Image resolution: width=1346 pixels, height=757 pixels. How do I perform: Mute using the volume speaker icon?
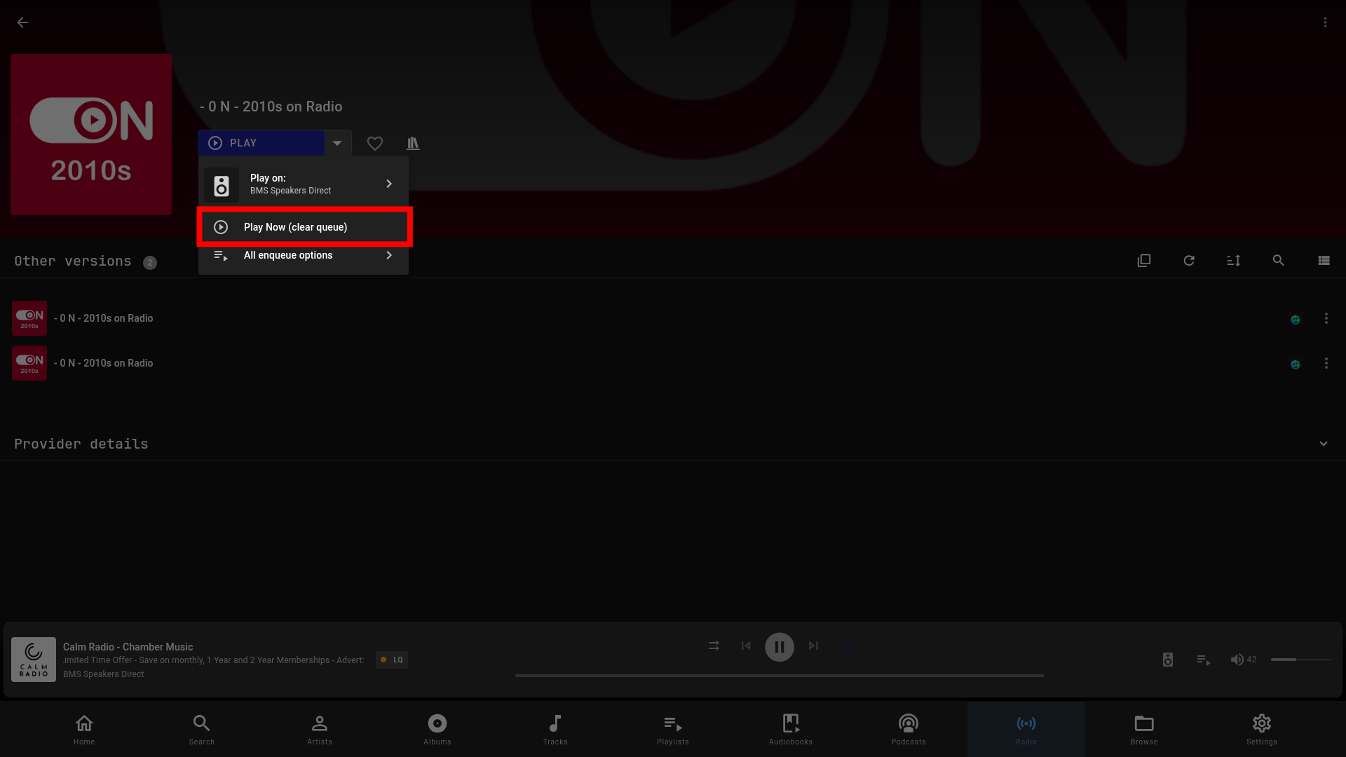click(x=1237, y=660)
